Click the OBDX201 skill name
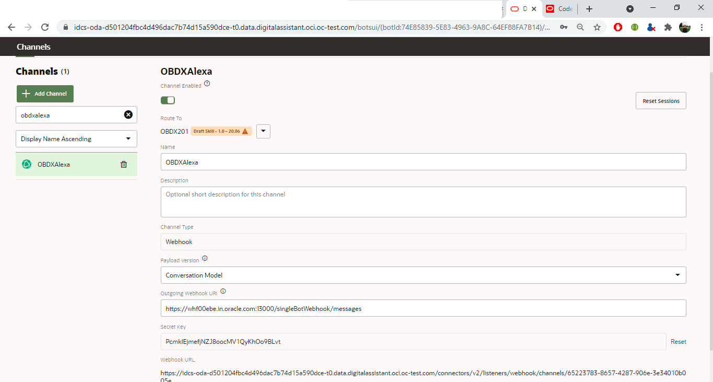The height and width of the screenshot is (382, 713). coord(174,131)
